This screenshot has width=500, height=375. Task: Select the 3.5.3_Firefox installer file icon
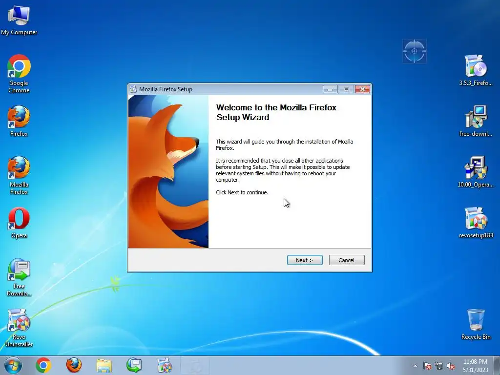coord(476,70)
